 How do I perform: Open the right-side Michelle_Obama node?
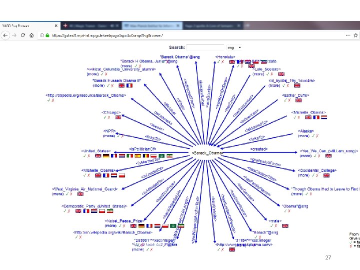[308, 112]
